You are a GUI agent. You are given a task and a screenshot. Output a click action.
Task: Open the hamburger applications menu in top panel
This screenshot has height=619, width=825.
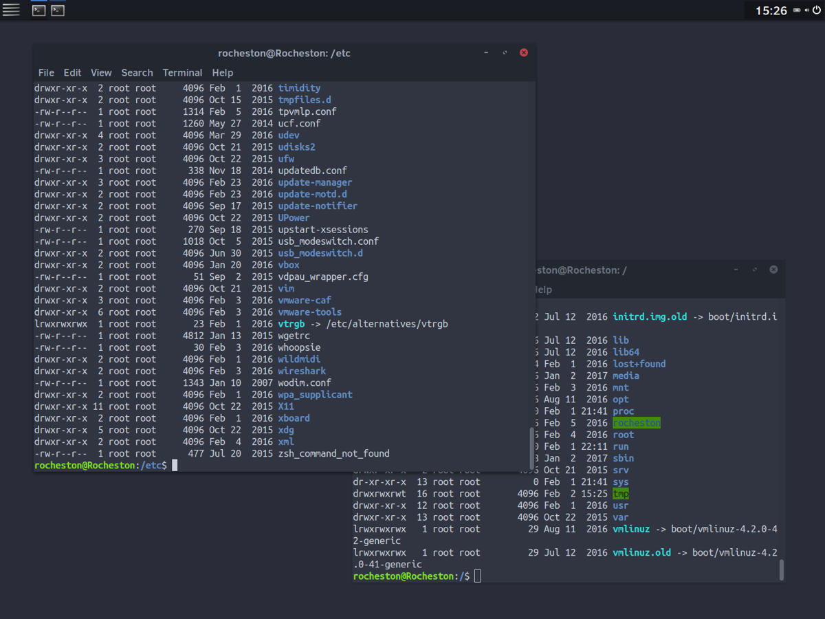click(11, 10)
